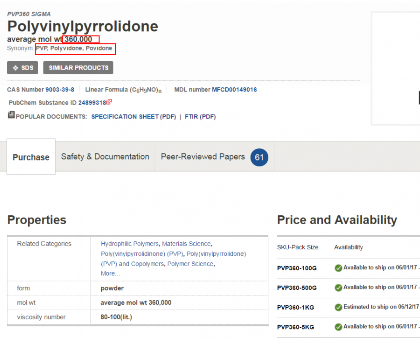Open CAS Number 9003-39-8 link

(60, 90)
